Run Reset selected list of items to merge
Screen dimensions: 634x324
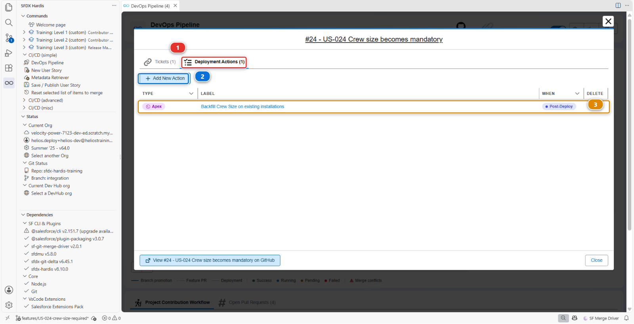(x=67, y=93)
